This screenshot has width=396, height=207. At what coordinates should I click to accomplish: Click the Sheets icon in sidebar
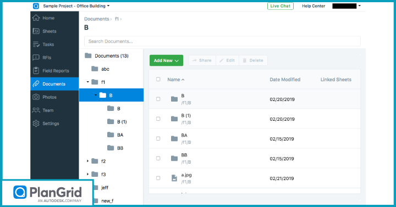pos(36,31)
